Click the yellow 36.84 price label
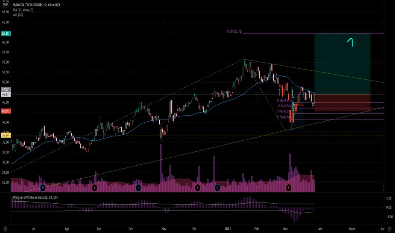Screen dimensions: 395x233 click(x=5, y=135)
